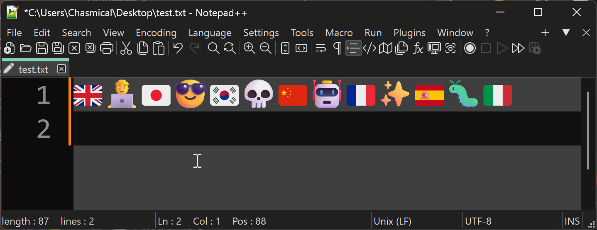597x230 pixels.
Task: Click the Stop recording square icon
Action: click(x=486, y=48)
